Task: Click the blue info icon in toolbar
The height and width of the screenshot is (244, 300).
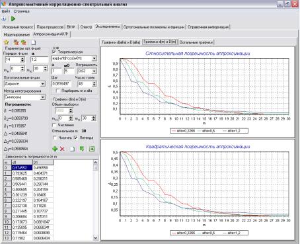Action: tap(4, 19)
